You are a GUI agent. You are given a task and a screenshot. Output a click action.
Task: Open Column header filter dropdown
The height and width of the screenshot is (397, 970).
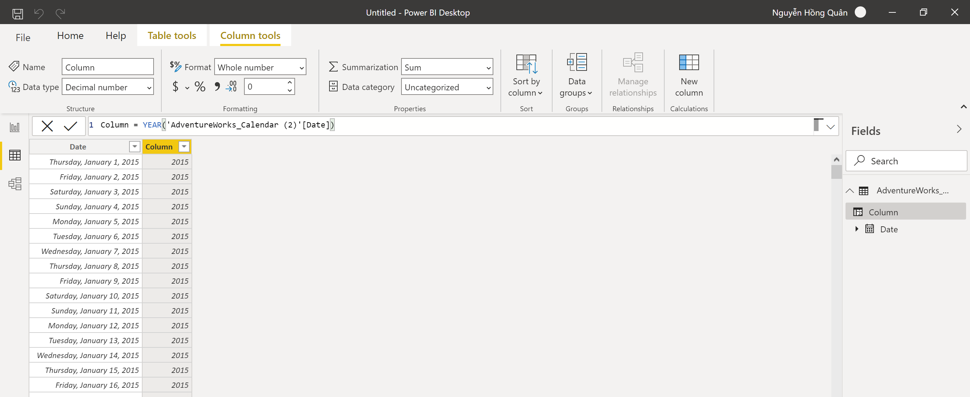coord(184,147)
